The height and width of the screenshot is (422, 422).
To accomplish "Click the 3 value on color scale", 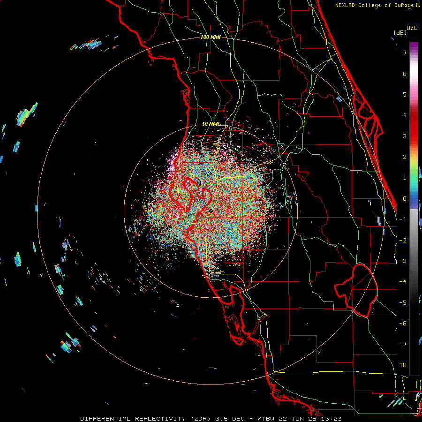I will pos(405,136).
